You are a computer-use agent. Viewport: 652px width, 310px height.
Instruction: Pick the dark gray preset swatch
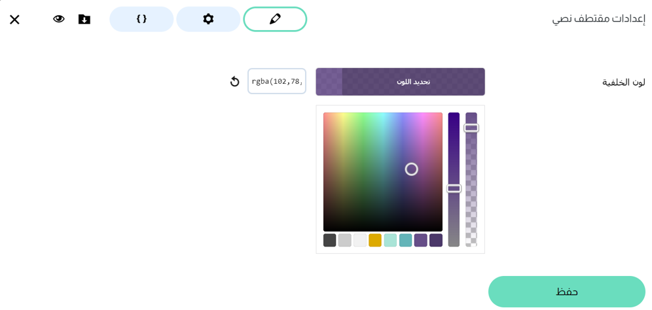330,240
